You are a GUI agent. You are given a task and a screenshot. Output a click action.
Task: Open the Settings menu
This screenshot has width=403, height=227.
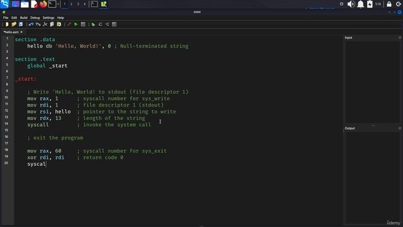click(x=48, y=18)
